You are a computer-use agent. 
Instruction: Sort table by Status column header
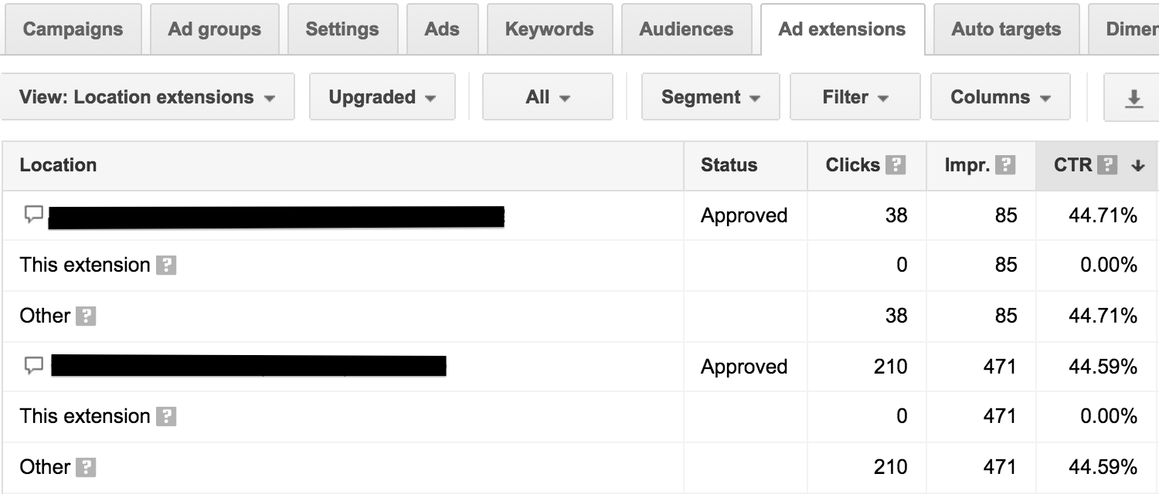click(729, 165)
